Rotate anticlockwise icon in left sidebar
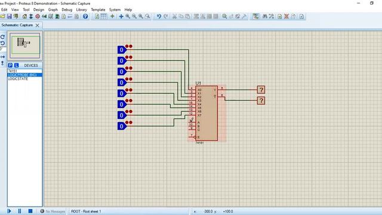 pyautogui.click(x=2, y=43)
